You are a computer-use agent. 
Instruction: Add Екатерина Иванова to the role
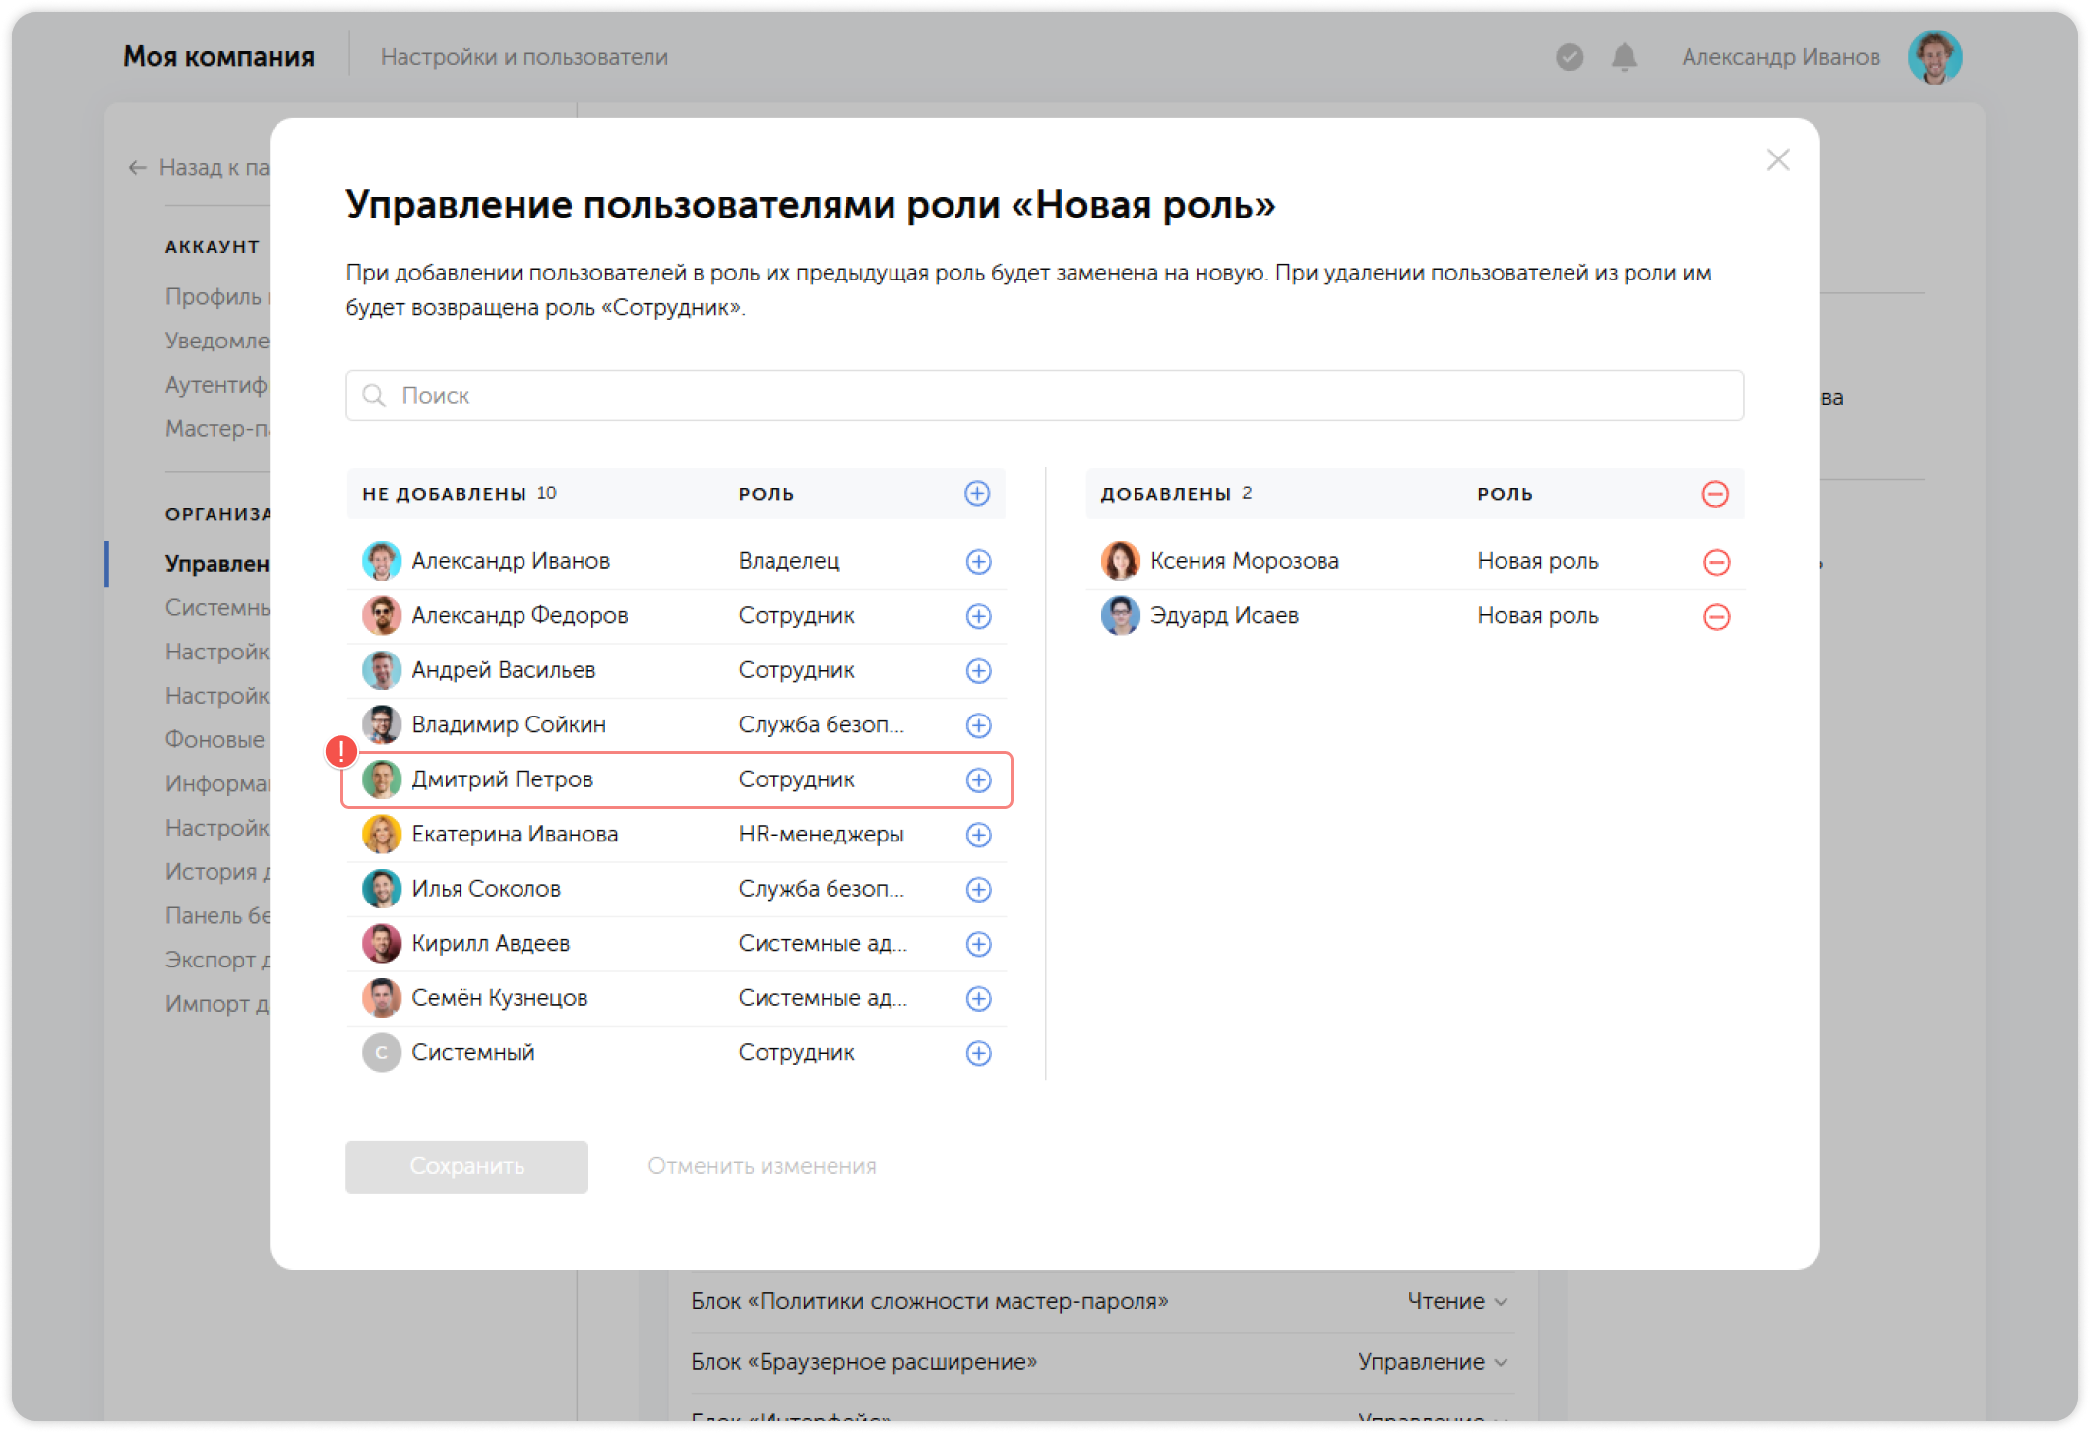tap(977, 835)
